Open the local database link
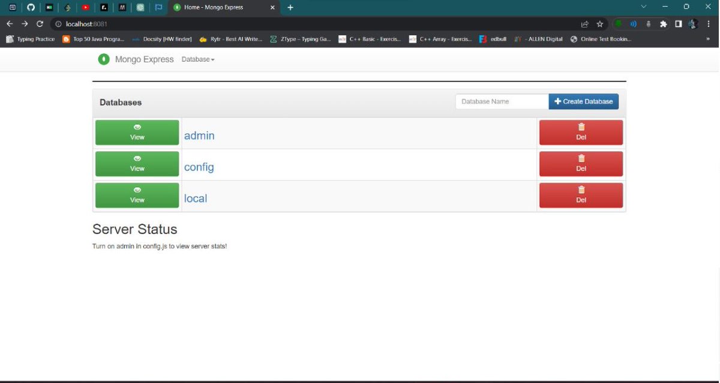This screenshot has height=383, width=720. [x=196, y=198]
